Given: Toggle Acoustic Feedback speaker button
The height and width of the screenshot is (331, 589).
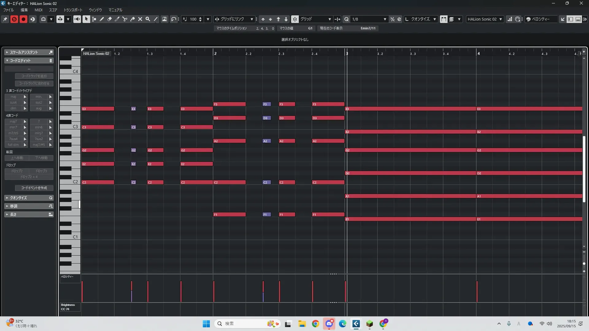Looking at the screenshot, I should click(77, 19).
